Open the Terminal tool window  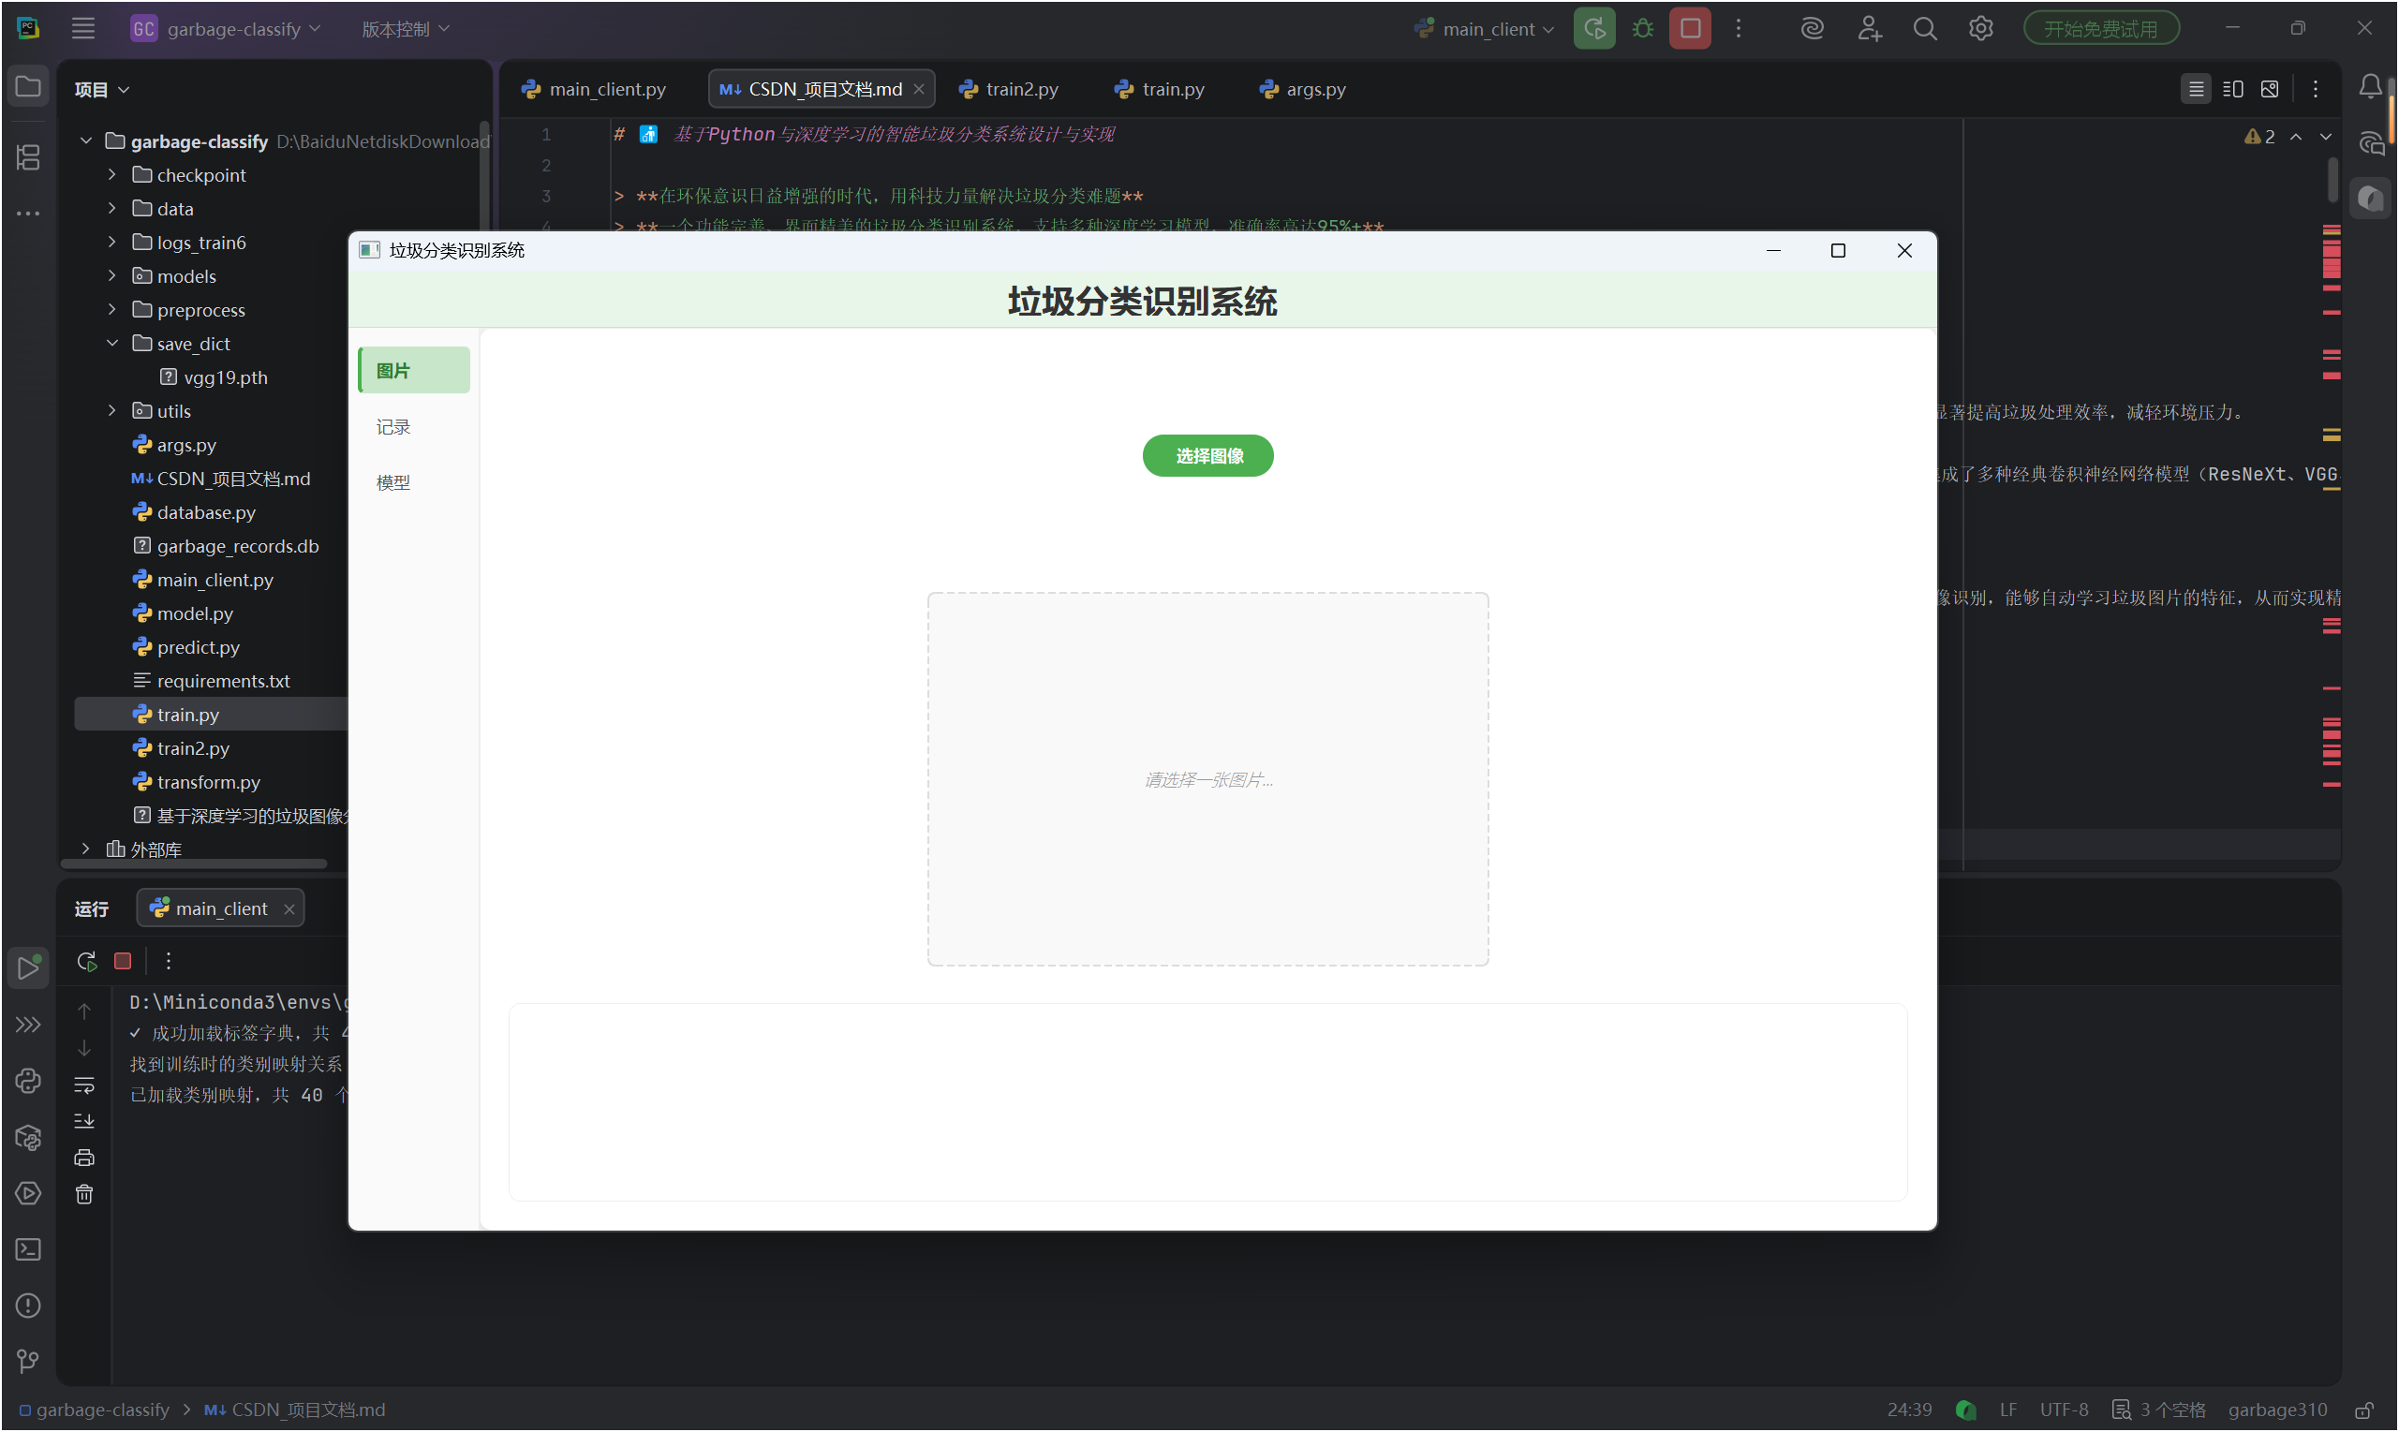click(x=28, y=1249)
